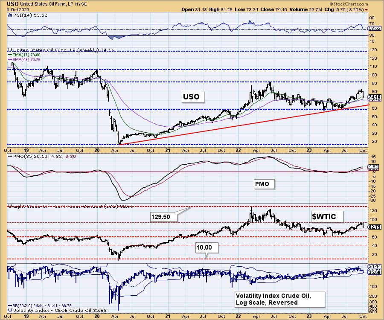The height and width of the screenshot is (320, 384).
Task: Click the 20 axis label in top time axis
Action: [x=97, y=150]
